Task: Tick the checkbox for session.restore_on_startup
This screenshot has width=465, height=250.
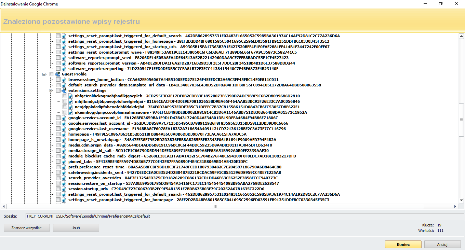Action: click(58, 183)
